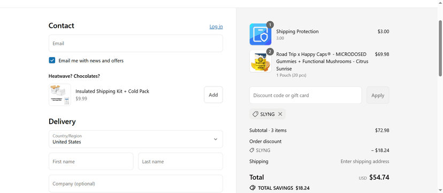Image resolution: width=443 pixels, height=193 pixels.
Task: Add the Insulated Shipping Kit to order
Action: (213, 95)
